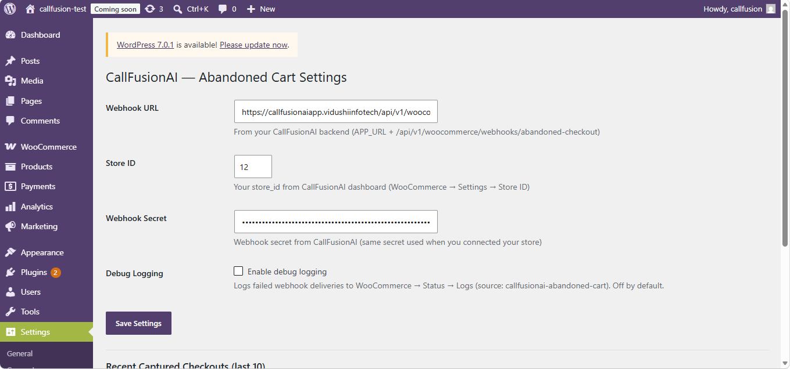The image size is (790, 369).
Task: Click the Users person icon
Action: 10,292
